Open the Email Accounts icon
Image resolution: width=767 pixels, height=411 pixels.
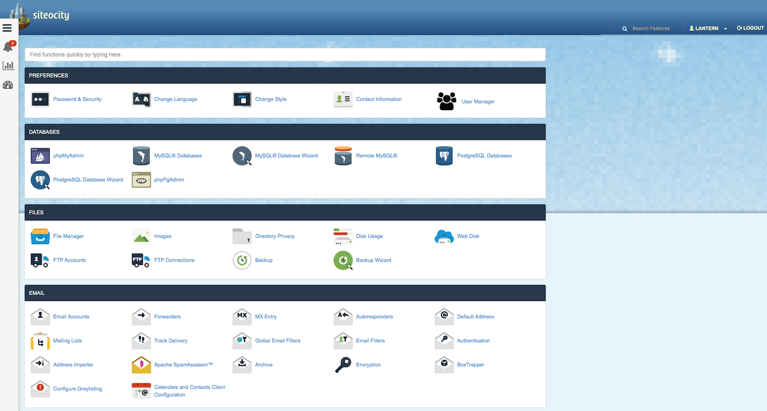(40, 317)
